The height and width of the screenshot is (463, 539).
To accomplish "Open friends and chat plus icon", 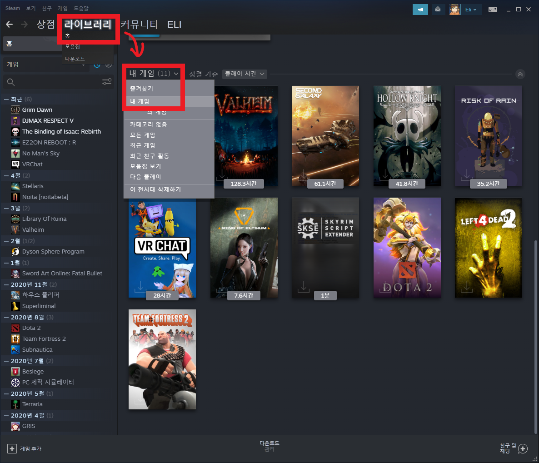I will click(523, 448).
